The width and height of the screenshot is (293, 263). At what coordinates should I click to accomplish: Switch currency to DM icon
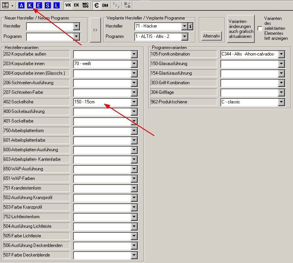(x=105, y=5)
